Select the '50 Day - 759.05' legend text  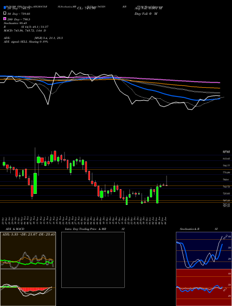click(x=19, y=14)
